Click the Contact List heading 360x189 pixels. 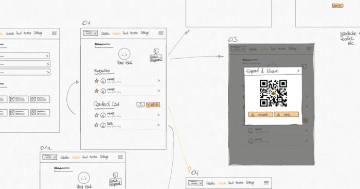pos(106,104)
